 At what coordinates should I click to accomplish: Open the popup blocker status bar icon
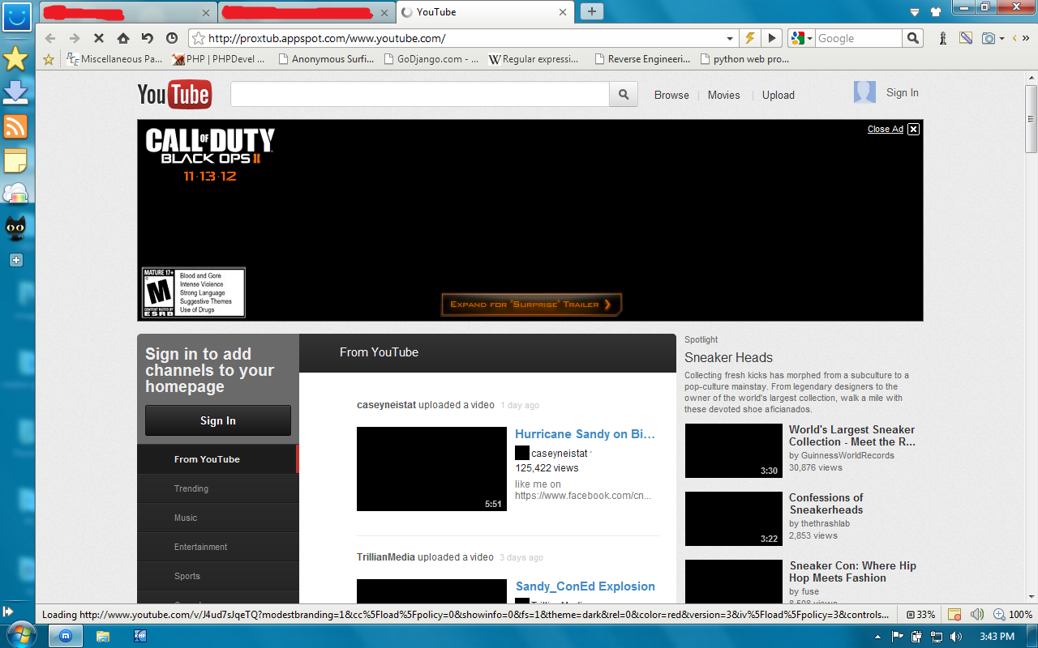coord(954,615)
